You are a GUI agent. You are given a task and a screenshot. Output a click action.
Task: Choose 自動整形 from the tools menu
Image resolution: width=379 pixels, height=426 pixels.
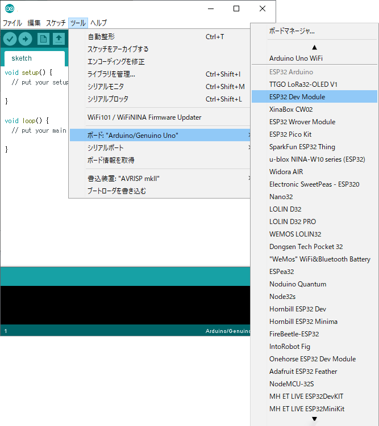(x=160, y=37)
